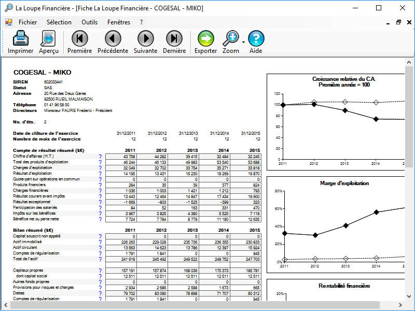Open the ? help menu

coord(141,22)
